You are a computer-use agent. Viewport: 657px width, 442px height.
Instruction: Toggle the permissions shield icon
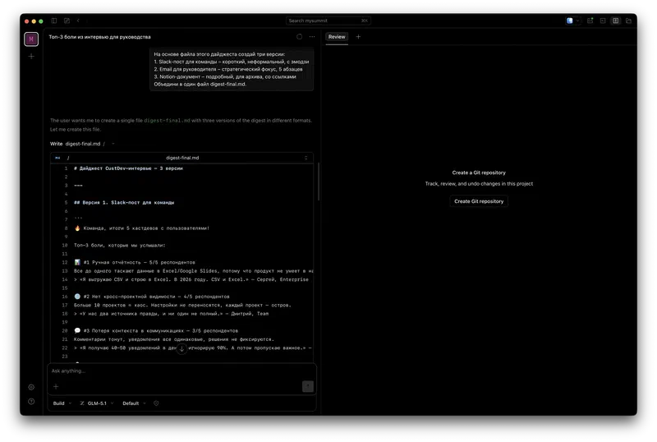click(156, 403)
